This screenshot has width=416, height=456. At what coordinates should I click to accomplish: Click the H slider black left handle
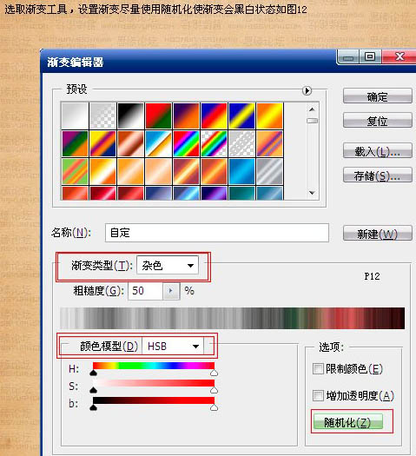click(x=93, y=373)
